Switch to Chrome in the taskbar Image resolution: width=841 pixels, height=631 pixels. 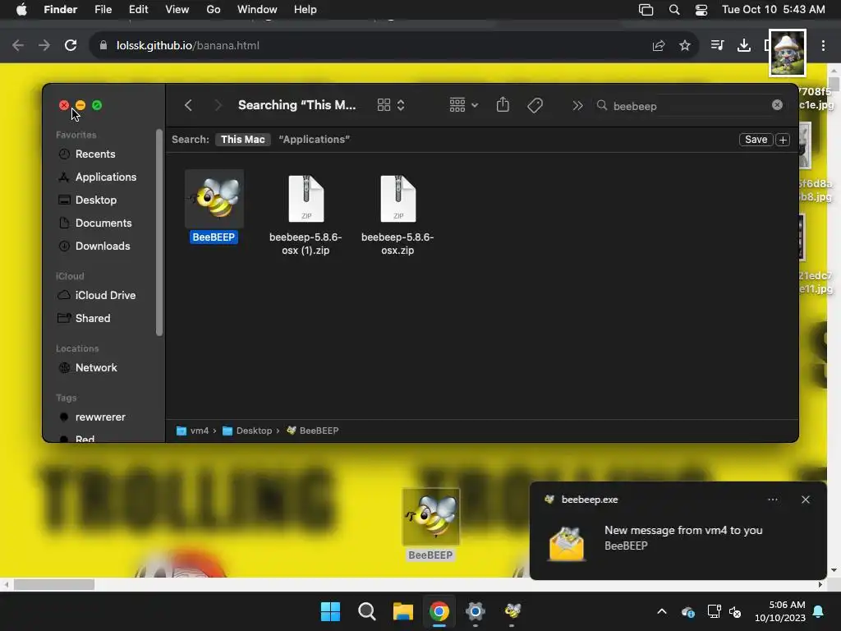pyautogui.click(x=439, y=611)
